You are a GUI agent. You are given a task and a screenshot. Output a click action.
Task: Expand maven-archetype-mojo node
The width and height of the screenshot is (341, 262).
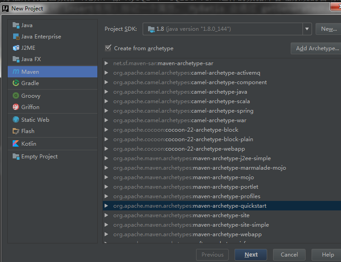106,177
